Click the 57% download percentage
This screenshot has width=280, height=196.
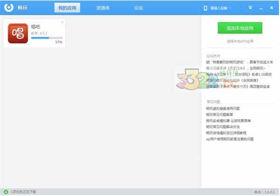pyautogui.click(x=59, y=42)
